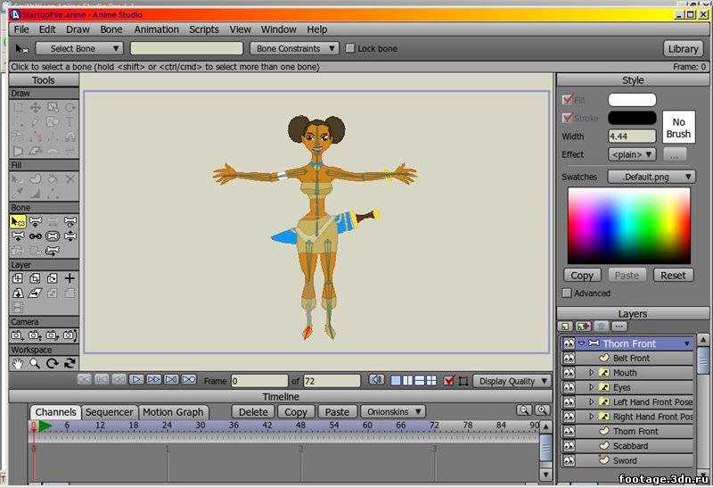Toggle the Lock bone checkbox

tap(349, 48)
